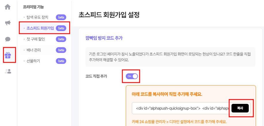Click beta badge next to 탐색 유도 장치
Screen dimensions: 264x126
click(x=61, y=17)
